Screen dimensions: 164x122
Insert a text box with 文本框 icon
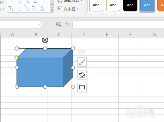[x=60, y=9]
